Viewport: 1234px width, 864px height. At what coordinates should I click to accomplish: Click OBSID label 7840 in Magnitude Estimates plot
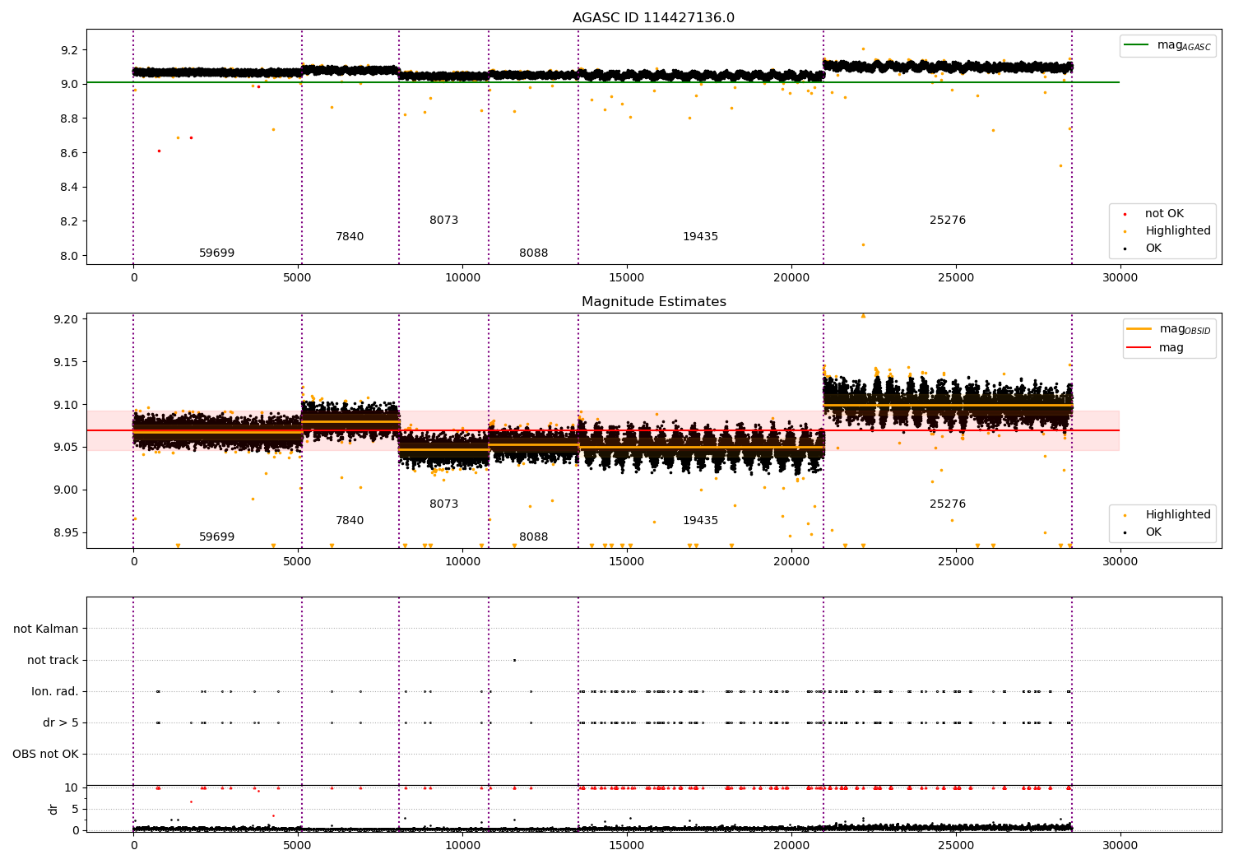pyautogui.click(x=350, y=521)
